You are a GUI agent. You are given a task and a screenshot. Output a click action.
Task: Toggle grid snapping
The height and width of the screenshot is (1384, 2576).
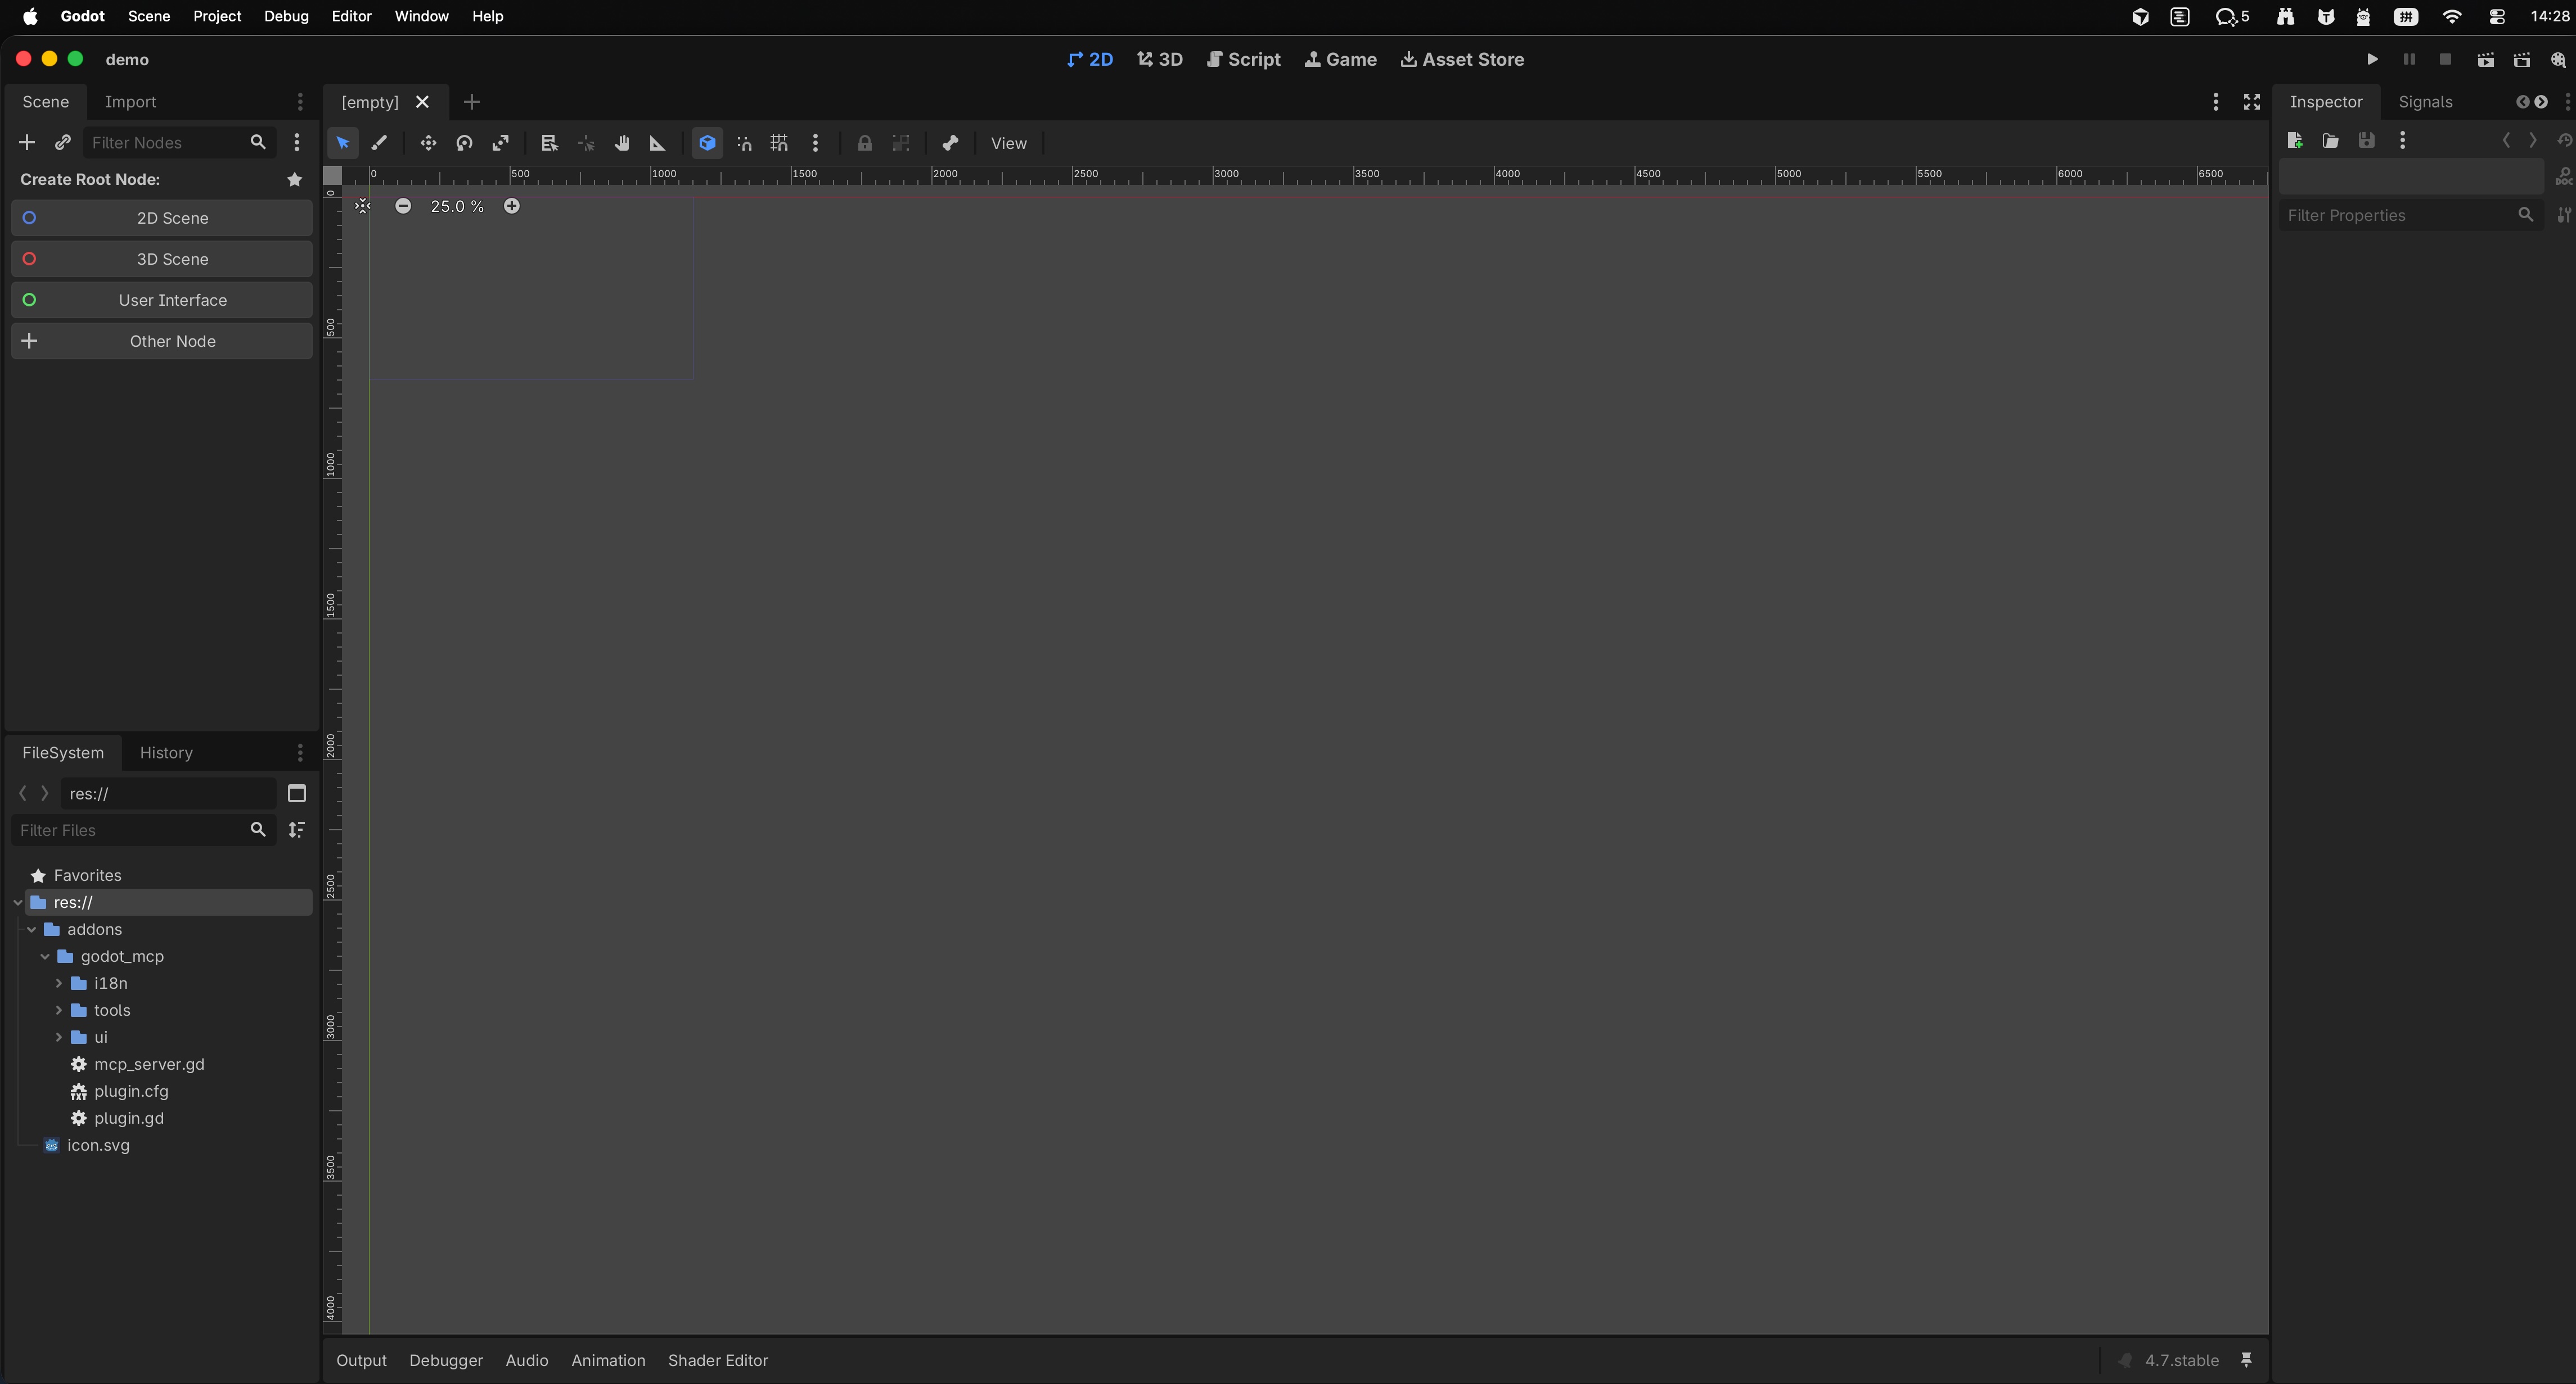pyautogui.click(x=779, y=143)
